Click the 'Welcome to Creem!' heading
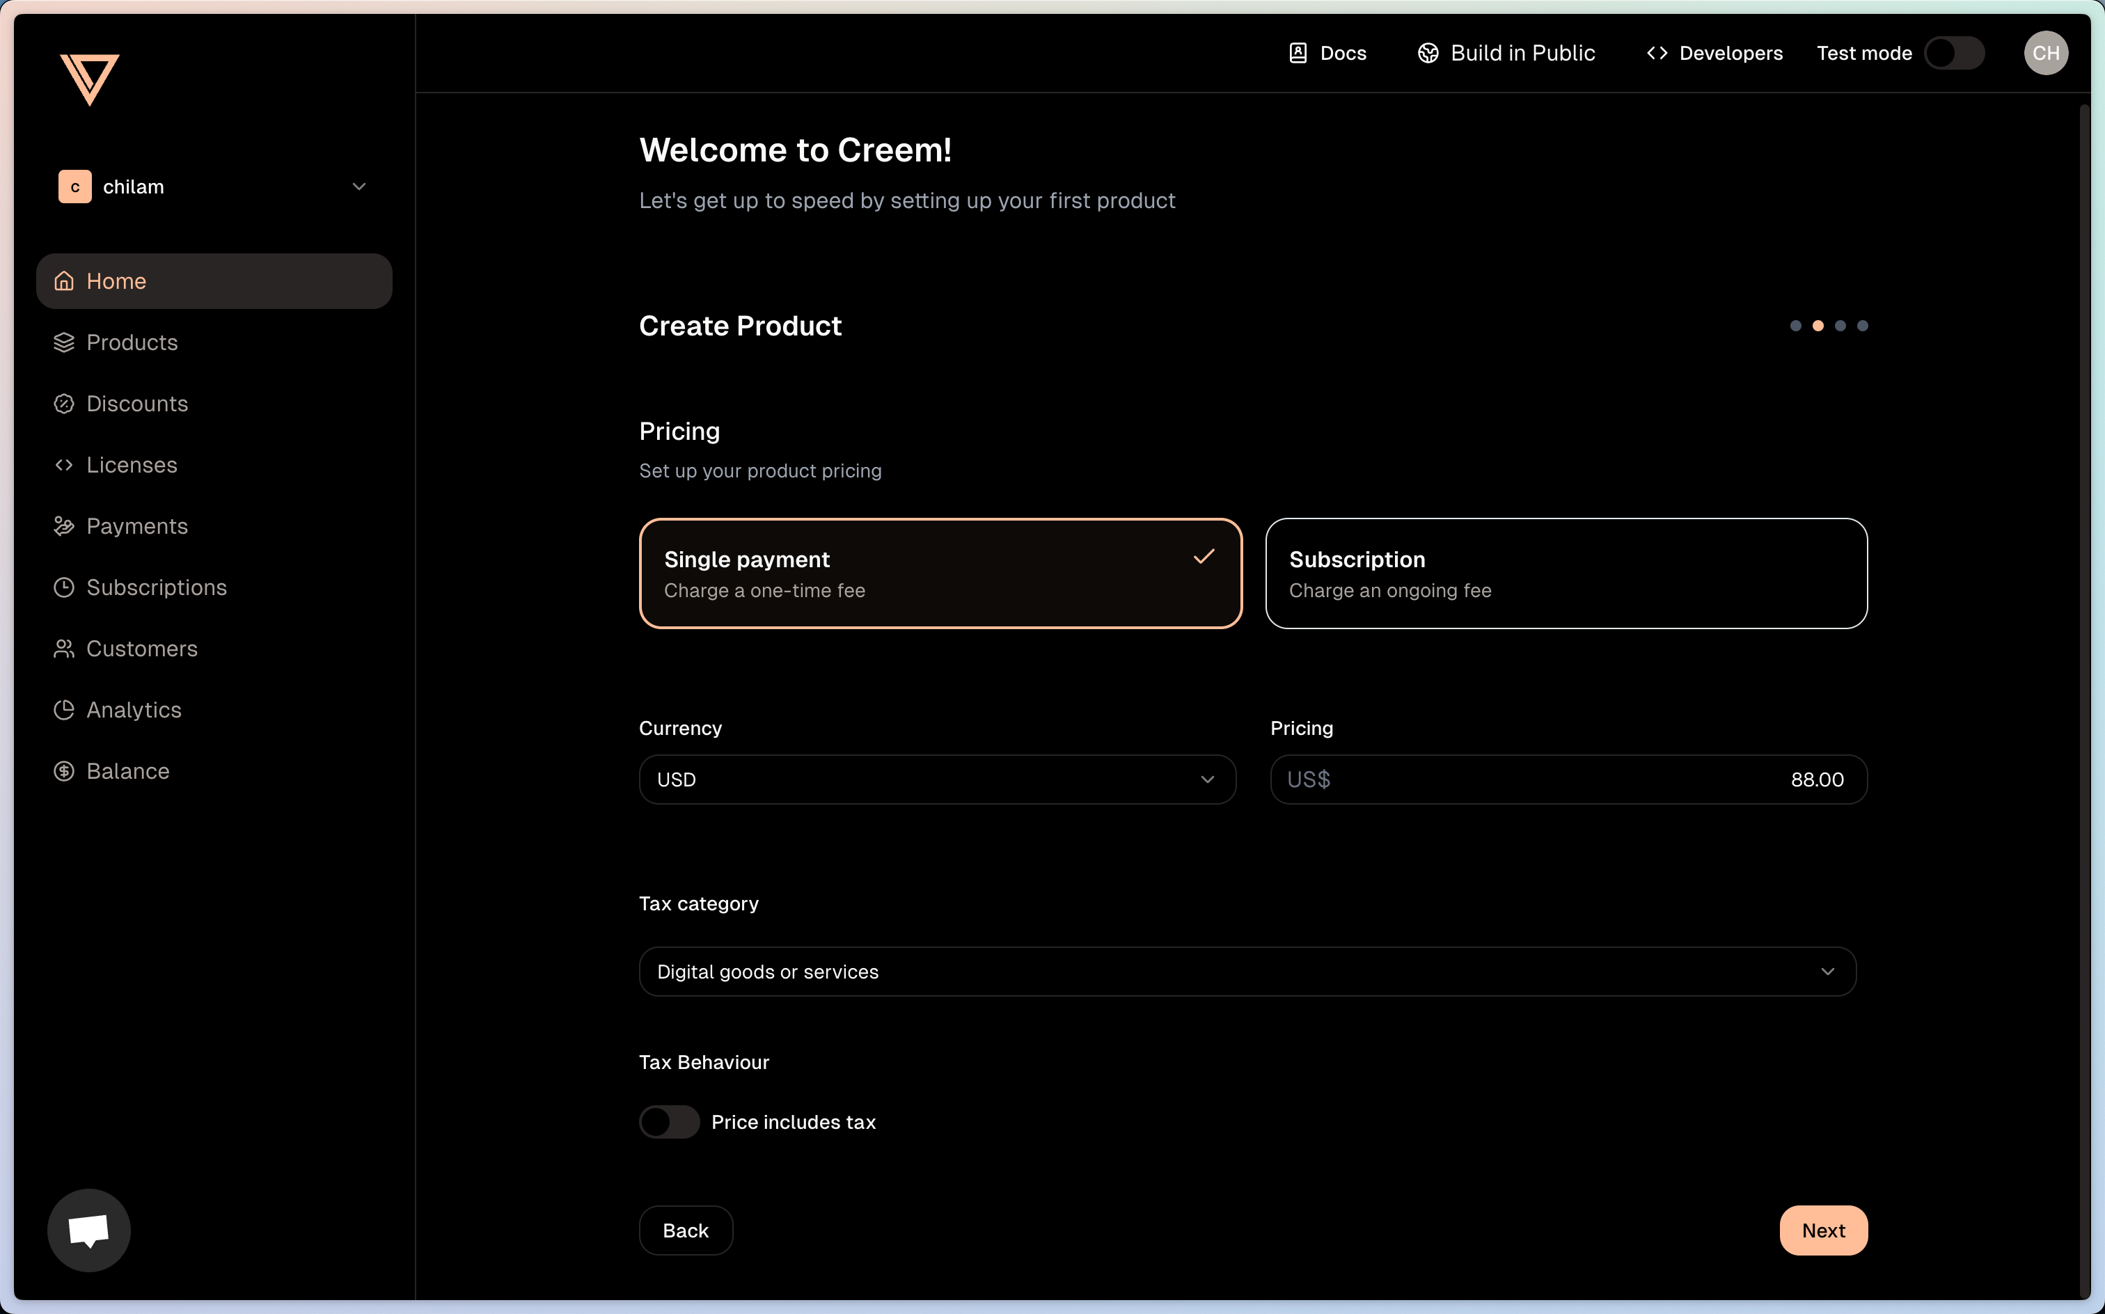This screenshot has height=1314, width=2105. 795,150
